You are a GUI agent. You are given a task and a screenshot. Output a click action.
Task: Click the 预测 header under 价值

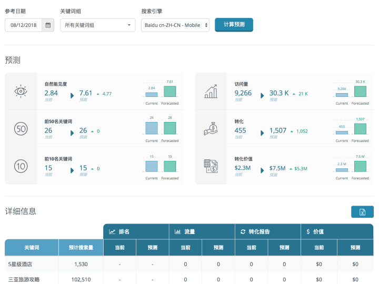355,248
